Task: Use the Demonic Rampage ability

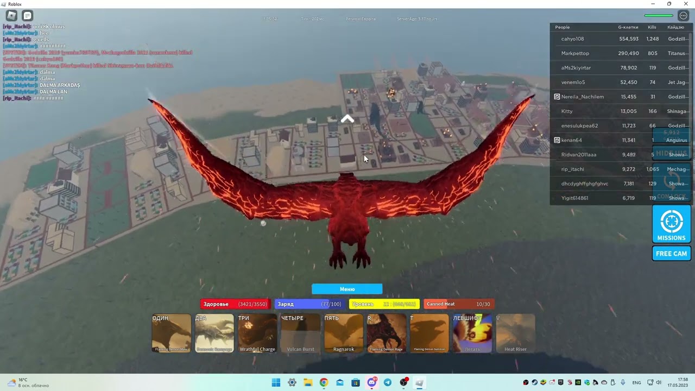Action: tap(214, 333)
